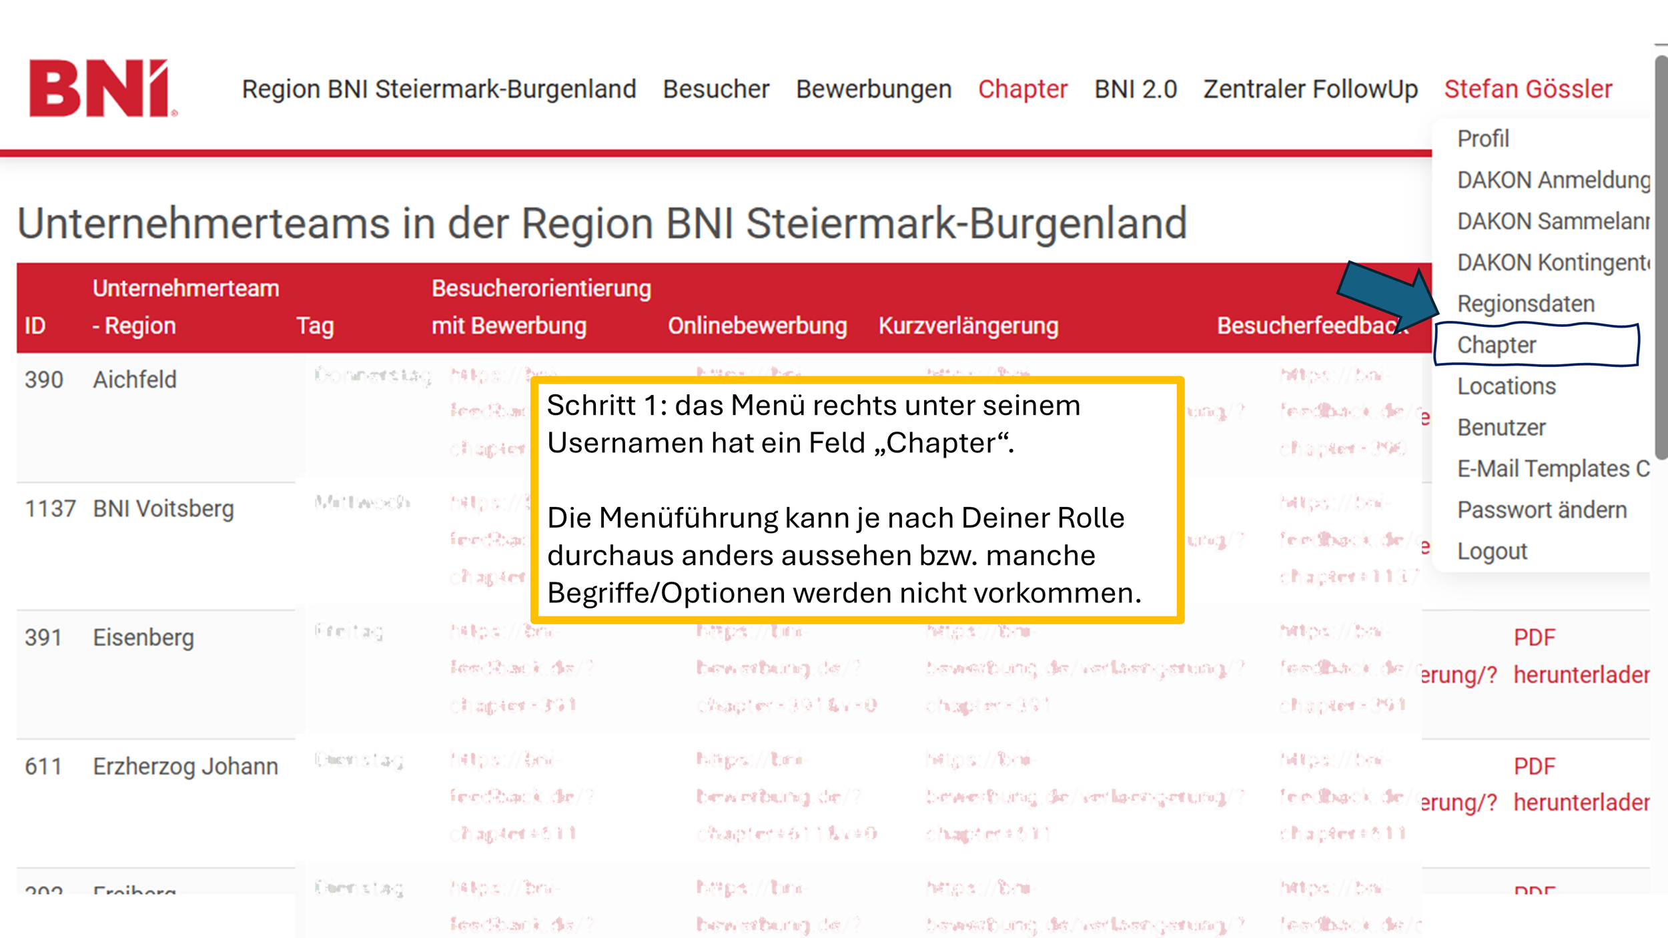Go to Bewerbungen in navigation
Viewport: 1668px width, 938px height.
pyautogui.click(x=873, y=89)
